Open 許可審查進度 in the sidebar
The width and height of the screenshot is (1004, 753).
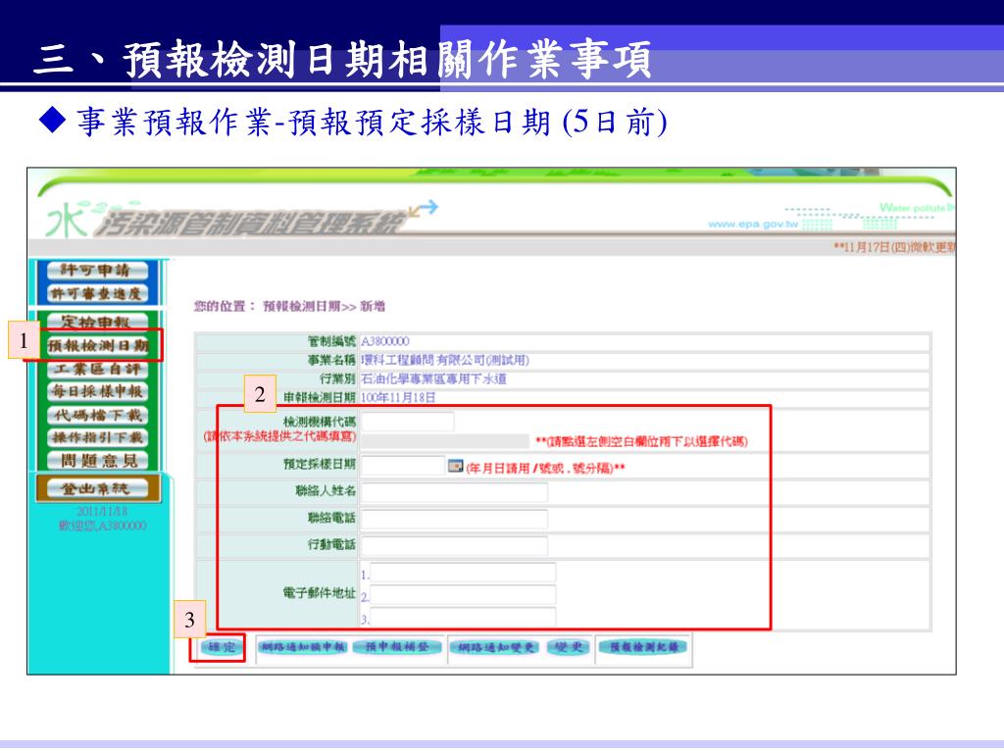pyautogui.click(x=97, y=293)
